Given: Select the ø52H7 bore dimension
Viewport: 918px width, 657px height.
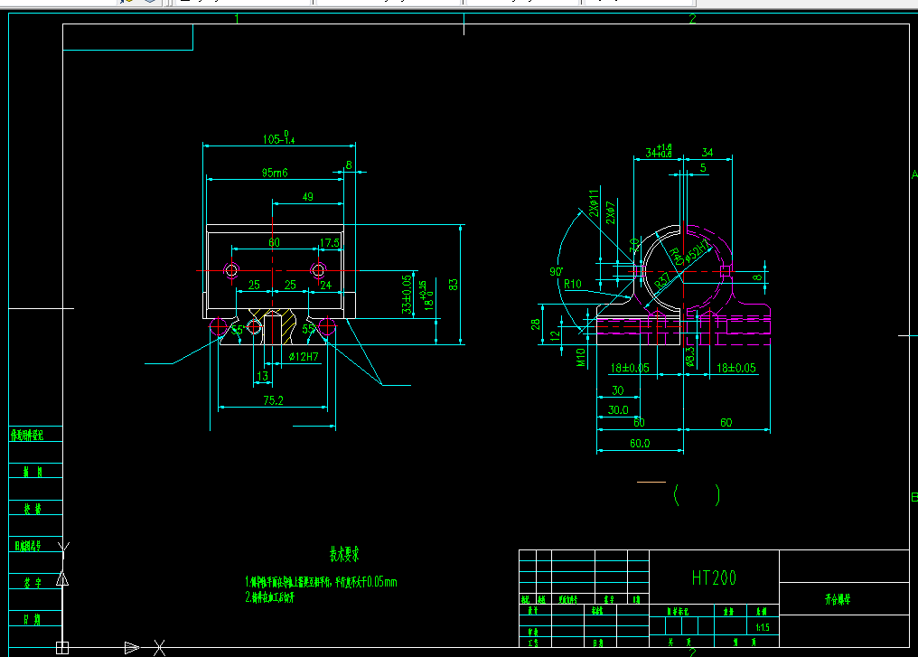Looking at the screenshot, I should (698, 250).
